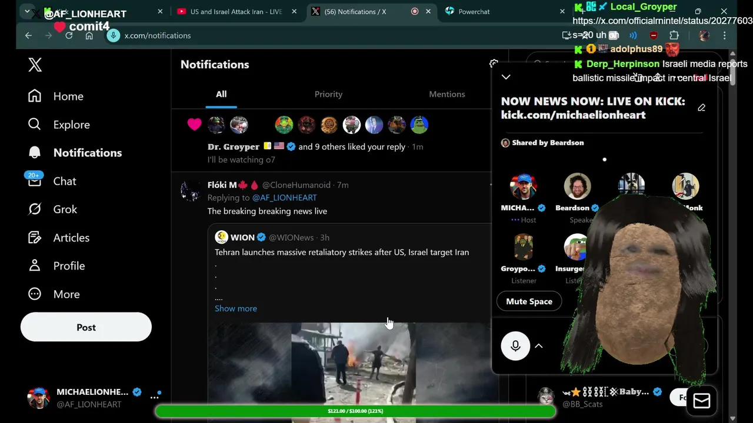Open Flóki M's profile avatar
Screen dimensions: 753x423
pos(191,190)
